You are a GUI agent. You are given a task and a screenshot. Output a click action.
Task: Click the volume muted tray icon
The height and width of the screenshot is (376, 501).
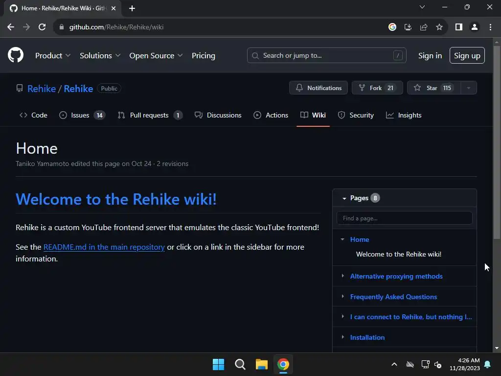click(438, 364)
